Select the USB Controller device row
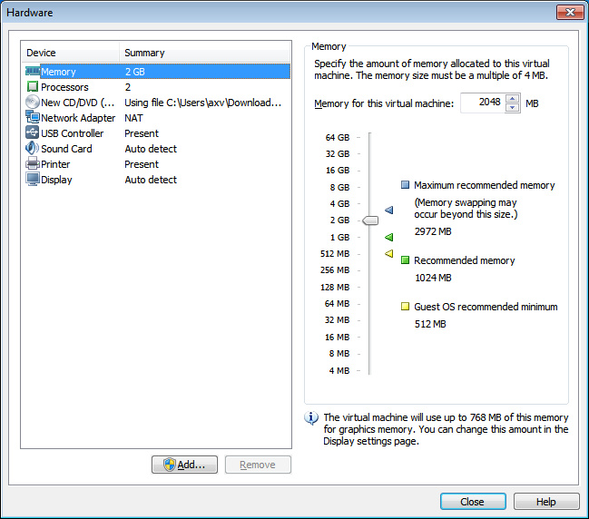 click(156, 133)
